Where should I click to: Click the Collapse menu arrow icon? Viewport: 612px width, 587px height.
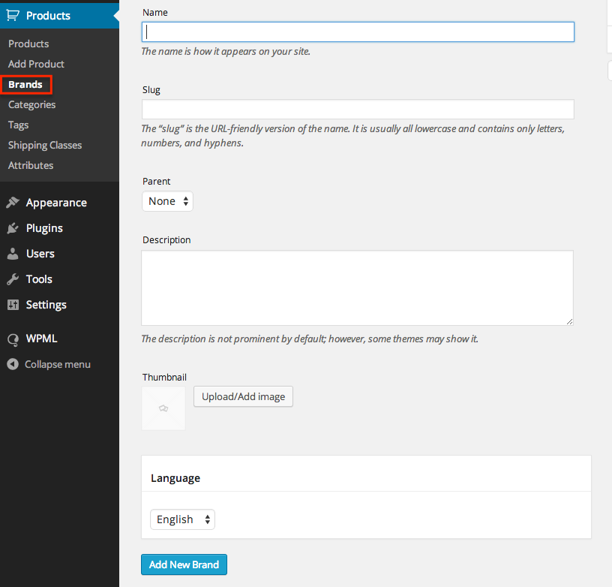tap(13, 364)
